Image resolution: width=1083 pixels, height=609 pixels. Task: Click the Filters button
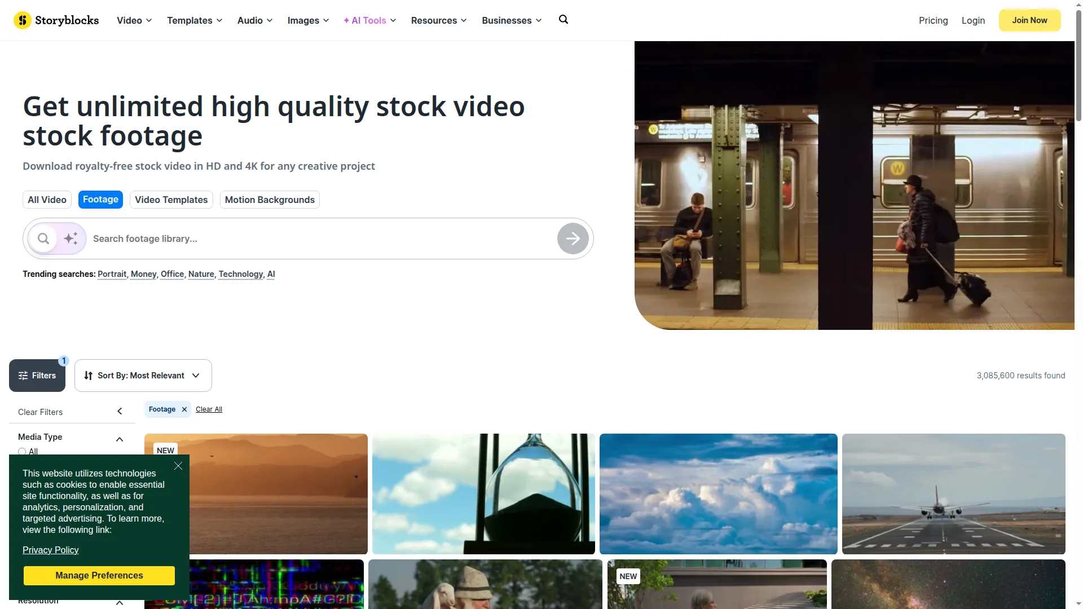pyautogui.click(x=37, y=376)
